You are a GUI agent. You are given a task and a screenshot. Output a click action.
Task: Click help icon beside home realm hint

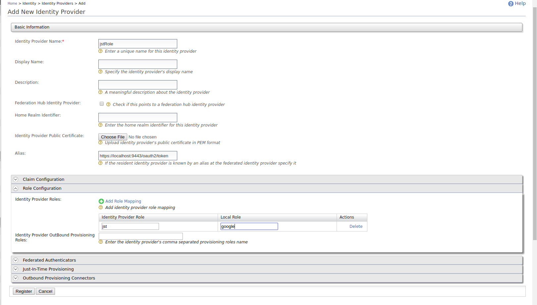tap(100, 125)
